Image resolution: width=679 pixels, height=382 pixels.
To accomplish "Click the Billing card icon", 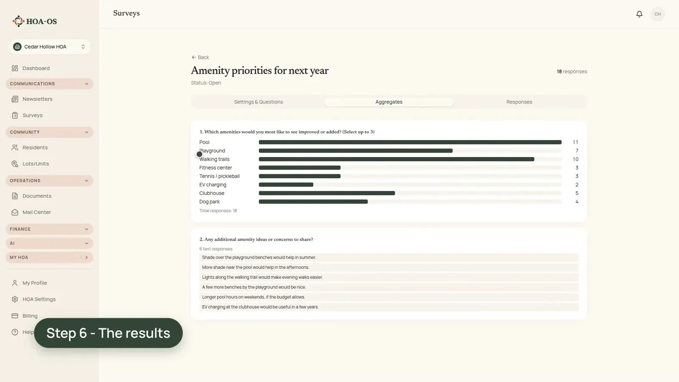I will [x=15, y=316].
